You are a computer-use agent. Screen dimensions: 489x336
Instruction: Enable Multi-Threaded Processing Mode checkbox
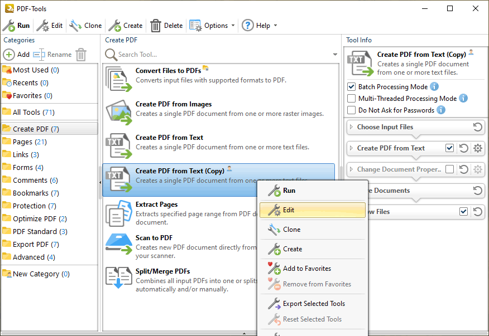click(x=351, y=99)
